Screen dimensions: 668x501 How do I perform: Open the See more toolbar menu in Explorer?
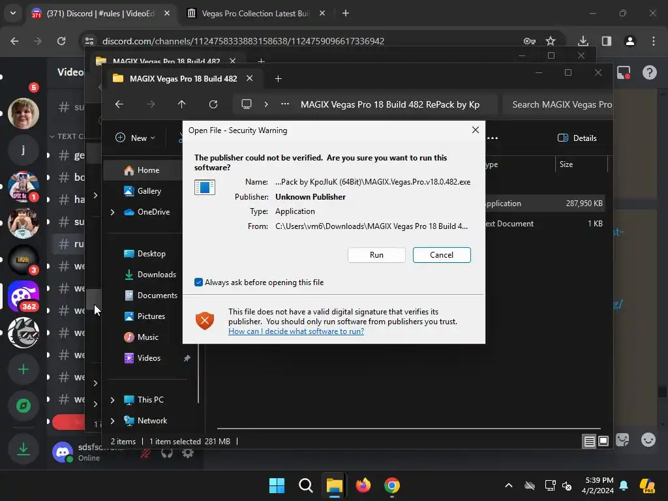pos(493,138)
